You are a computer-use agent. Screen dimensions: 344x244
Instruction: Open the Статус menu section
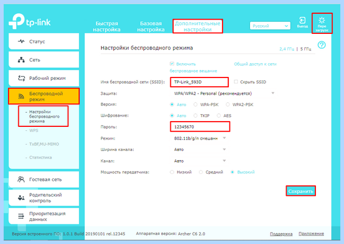[x=44, y=41]
